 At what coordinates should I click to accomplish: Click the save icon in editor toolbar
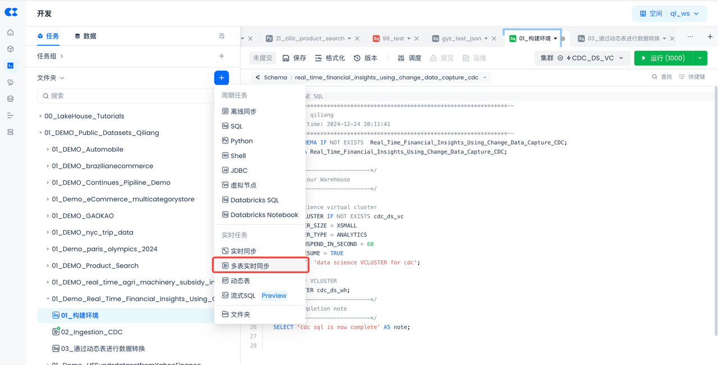286,58
